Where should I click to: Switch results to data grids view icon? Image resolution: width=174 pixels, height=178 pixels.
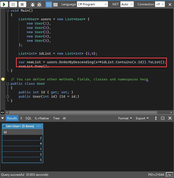[55, 4]
